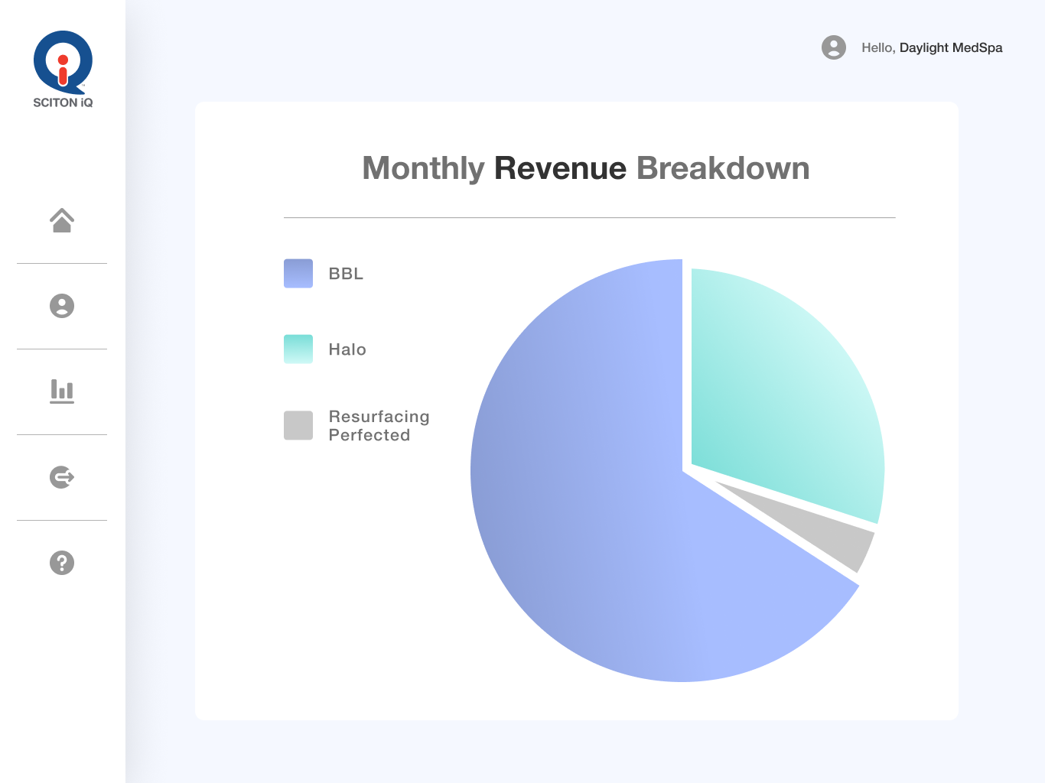Select the gray Resurfacing Perfected legend swatch
Viewport: 1045px width, 783px height.
(298, 425)
